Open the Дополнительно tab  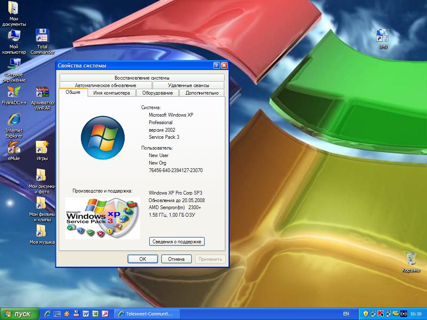click(x=202, y=93)
